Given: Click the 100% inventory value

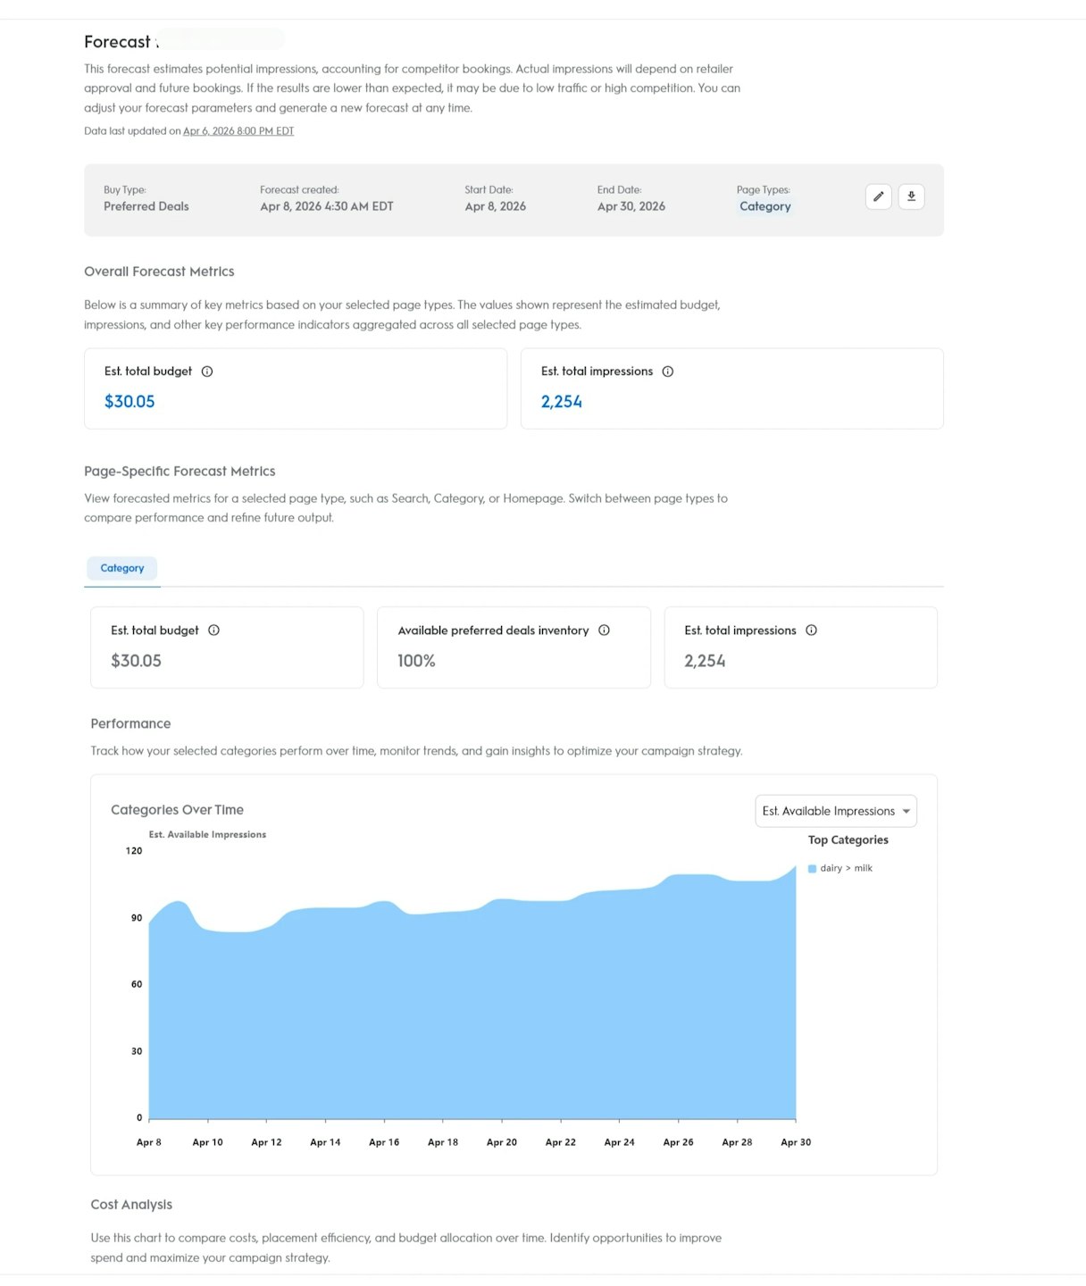Looking at the screenshot, I should pos(417,661).
